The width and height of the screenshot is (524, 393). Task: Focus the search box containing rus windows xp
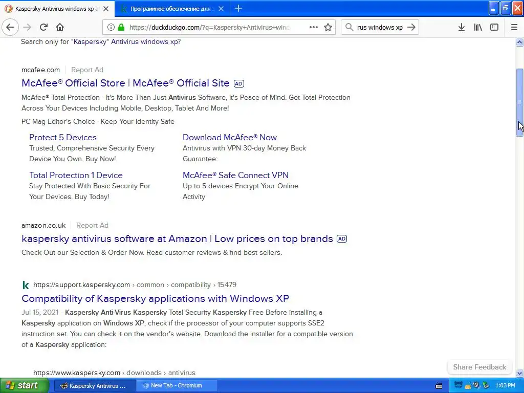coord(380,28)
